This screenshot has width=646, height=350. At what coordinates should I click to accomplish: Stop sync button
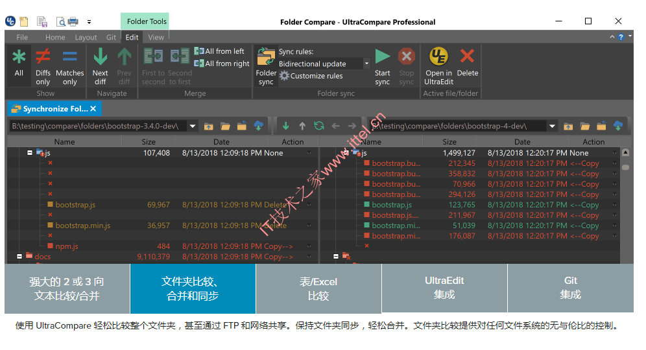pyautogui.click(x=406, y=66)
